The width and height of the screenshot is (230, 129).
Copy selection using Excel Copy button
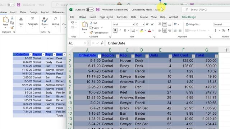coord(94,28)
